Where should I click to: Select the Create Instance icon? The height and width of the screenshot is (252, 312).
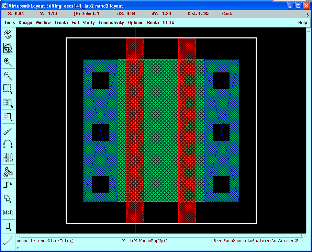8,171
